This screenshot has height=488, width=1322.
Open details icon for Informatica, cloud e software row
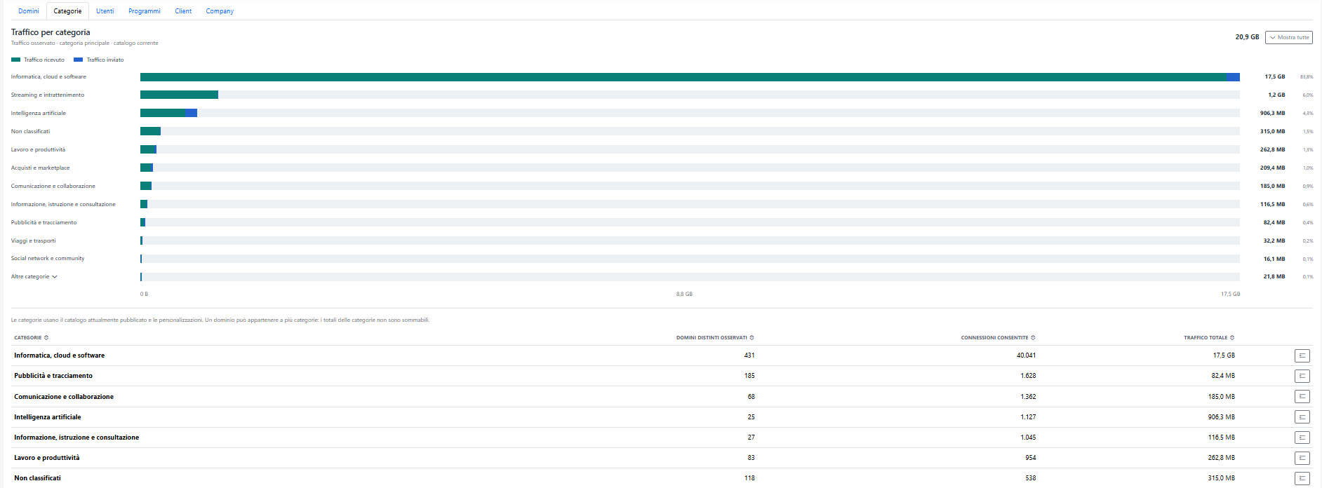[x=1302, y=355]
